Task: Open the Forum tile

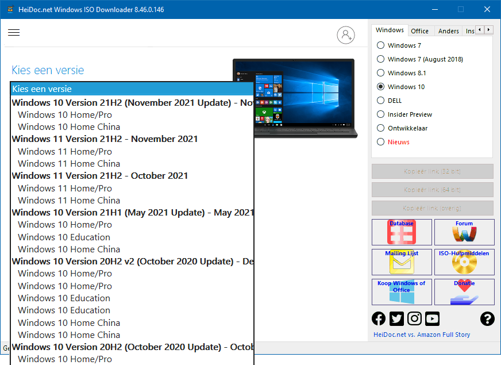Action: tap(464, 232)
